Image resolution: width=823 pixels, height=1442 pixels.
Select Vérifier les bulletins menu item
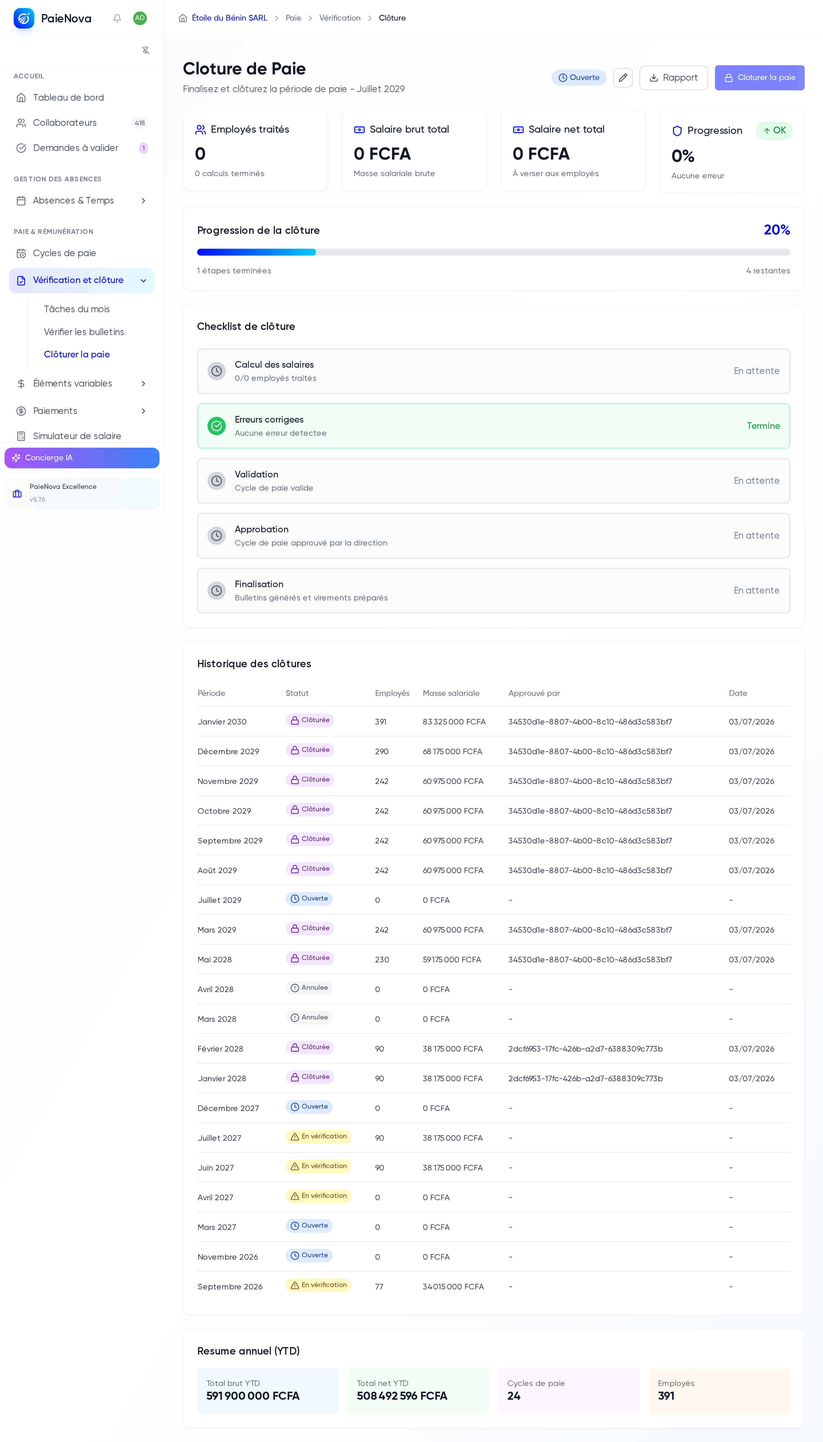[84, 332]
